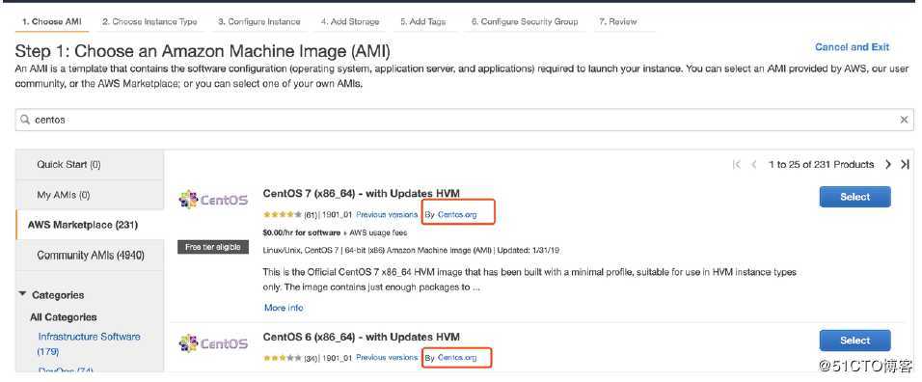Click the Cancel and Exit link
This screenshot has width=922, height=382.
[852, 47]
